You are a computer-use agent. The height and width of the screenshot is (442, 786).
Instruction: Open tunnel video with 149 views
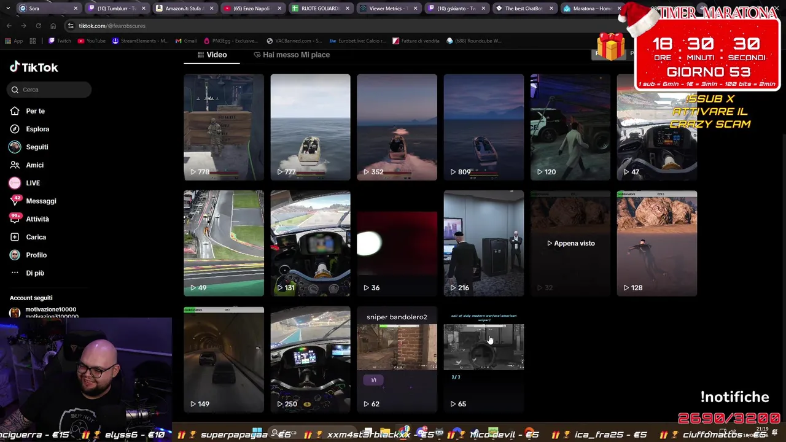point(224,359)
